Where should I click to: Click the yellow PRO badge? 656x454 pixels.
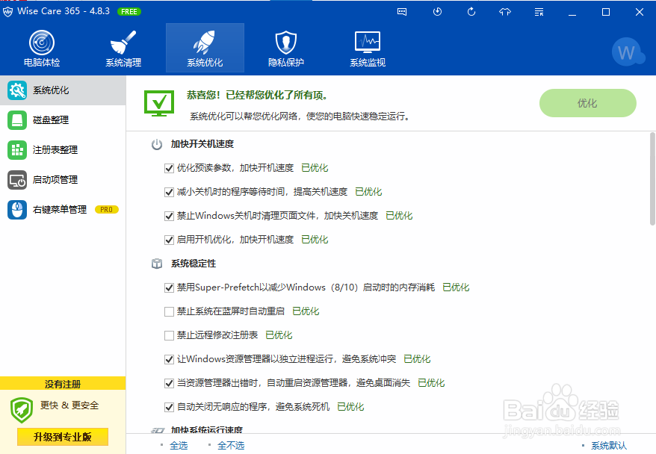point(107,209)
